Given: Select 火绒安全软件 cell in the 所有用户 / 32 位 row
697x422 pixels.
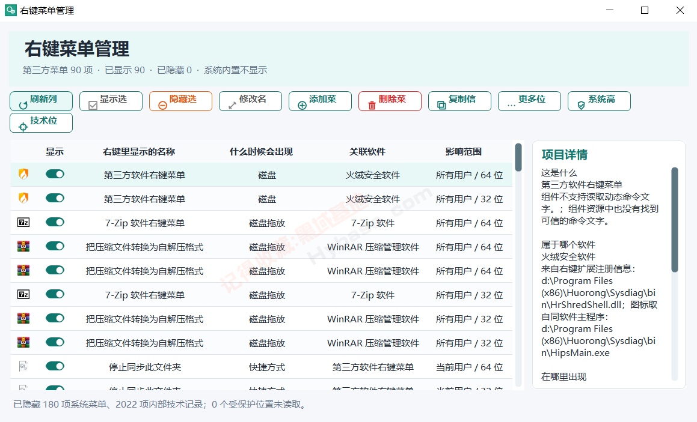Looking at the screenshot, I should click(x=373, y=199).
